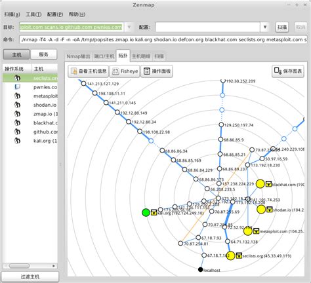This screenshot has width=311, height=283.
Task: Click router node 70.87.254.81
Action: coord(180,243)
